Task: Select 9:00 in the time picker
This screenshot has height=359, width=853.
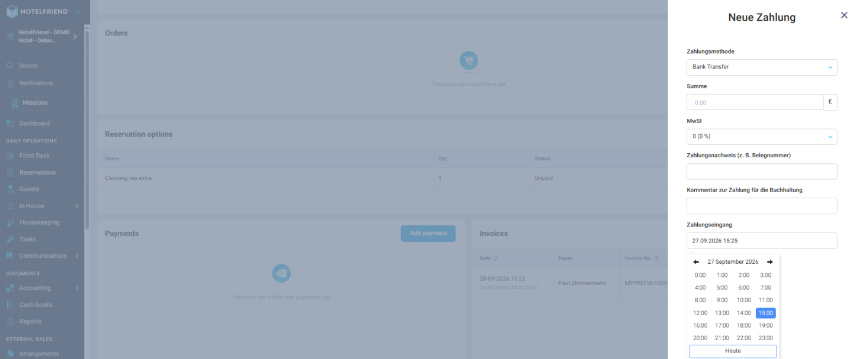Action: tap(722, 300)
